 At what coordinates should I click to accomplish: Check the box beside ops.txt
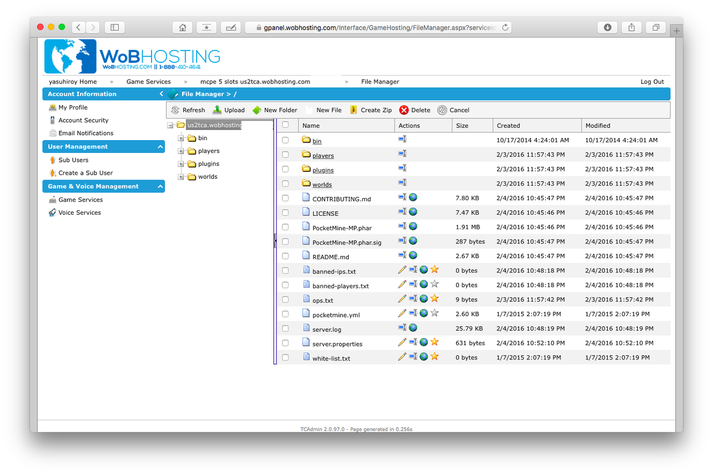(x=286, y=299)
